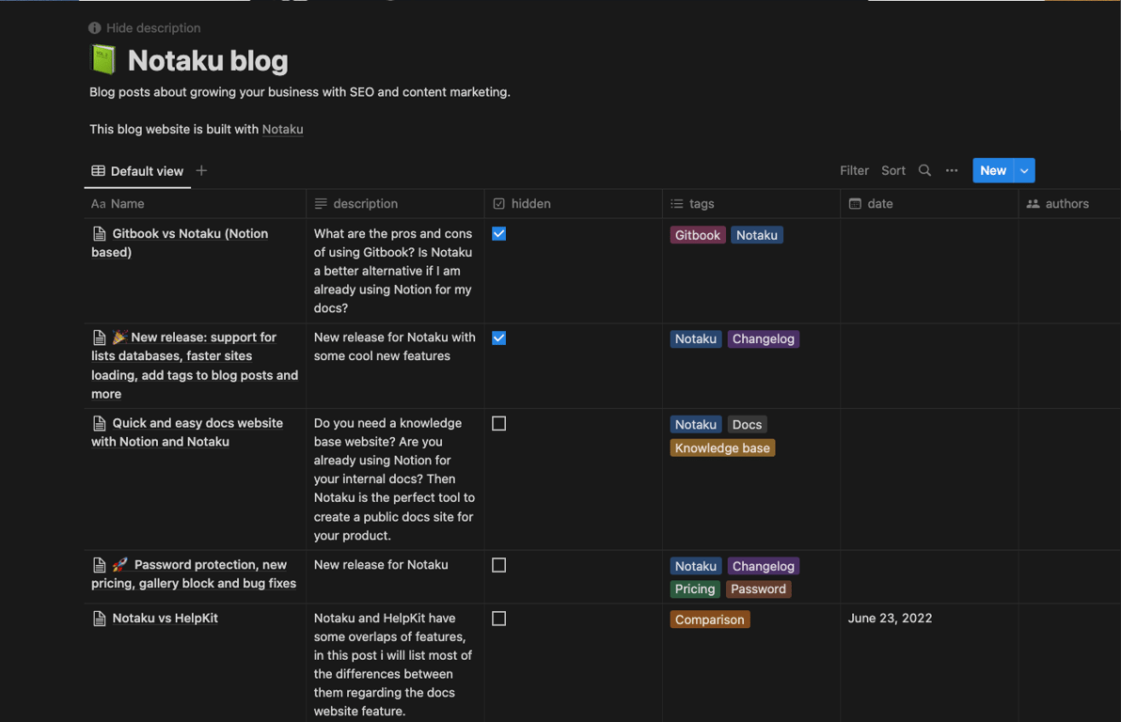Click the description column header

pyautogui.click(x=395, y=204)
